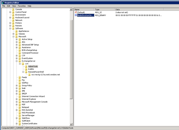Select the Advanced INF Setup key
Image resolution: width=179 pixels, height=130 pixels.
click(x=30, y=45)
